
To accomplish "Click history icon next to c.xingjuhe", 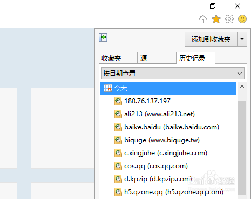I will (x=118, y=153).
